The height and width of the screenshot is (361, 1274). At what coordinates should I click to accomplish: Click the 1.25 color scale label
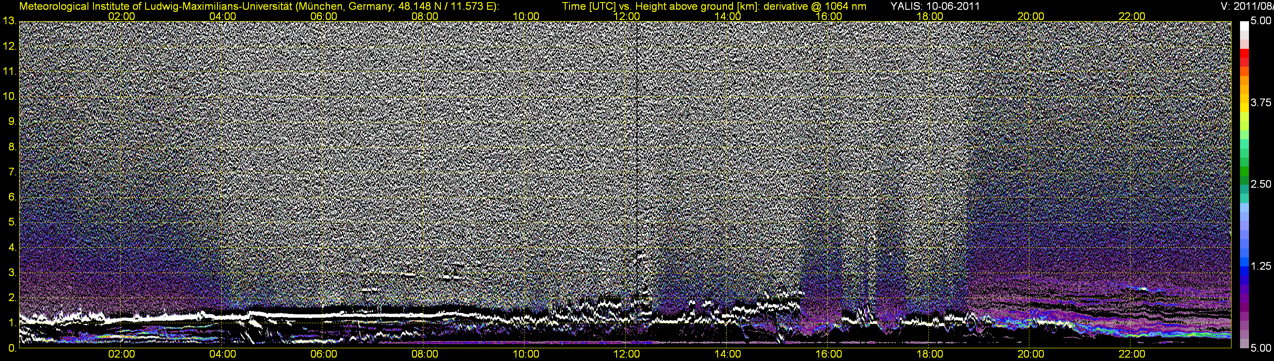coord(1261,266)
